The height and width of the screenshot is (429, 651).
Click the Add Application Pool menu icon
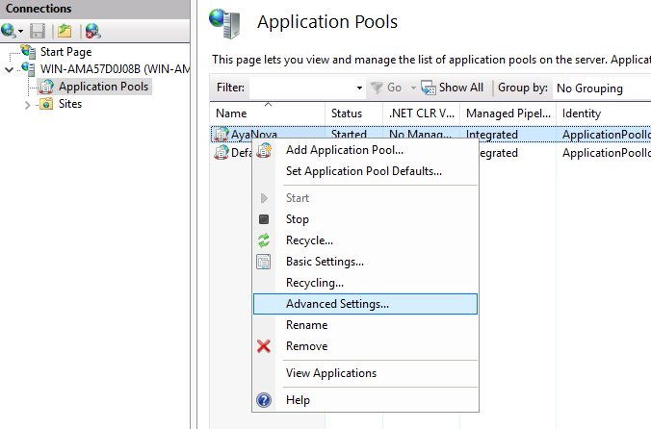[264, 150]
